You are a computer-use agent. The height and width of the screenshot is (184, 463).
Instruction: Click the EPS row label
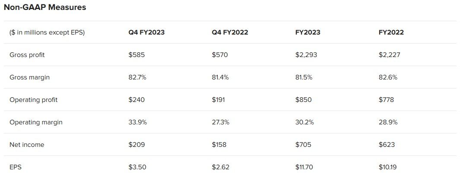(16, 167)
